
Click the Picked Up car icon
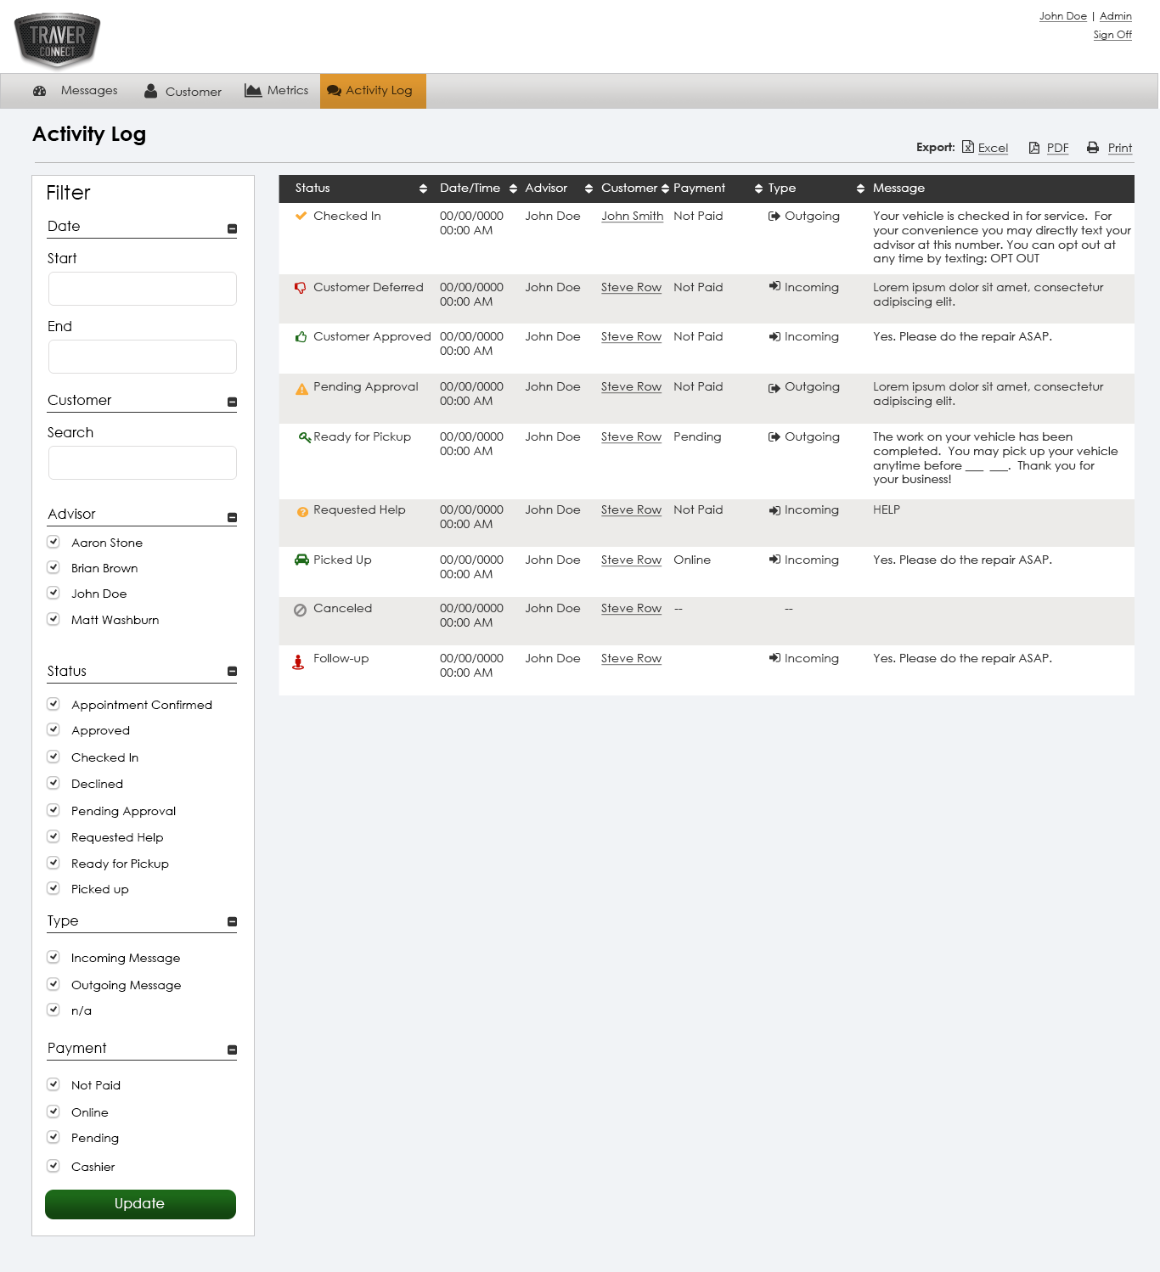pyautogui.click(x=301, y=560)
